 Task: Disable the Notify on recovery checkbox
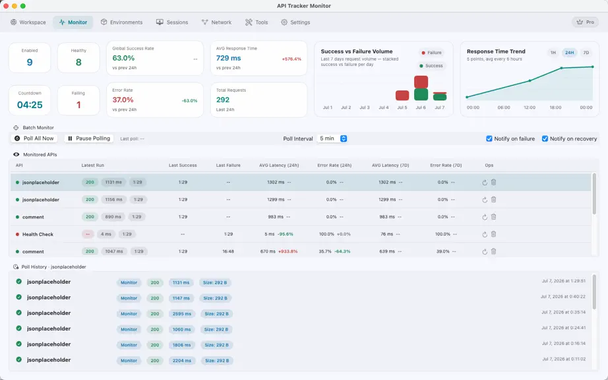(x=545, y=139)
